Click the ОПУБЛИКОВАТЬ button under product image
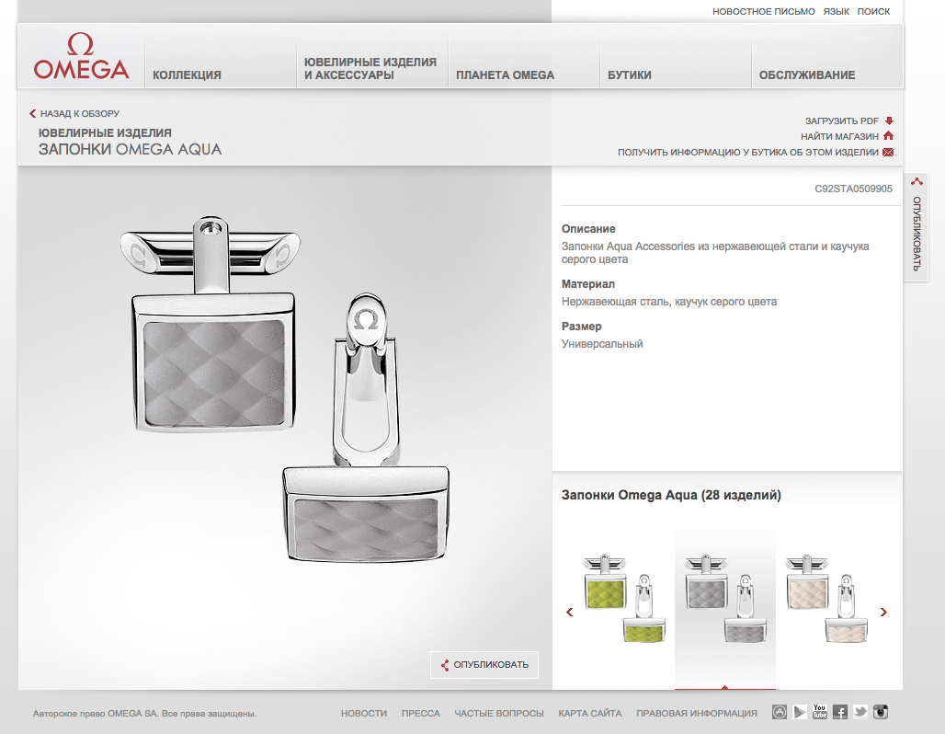 (484, 664)
